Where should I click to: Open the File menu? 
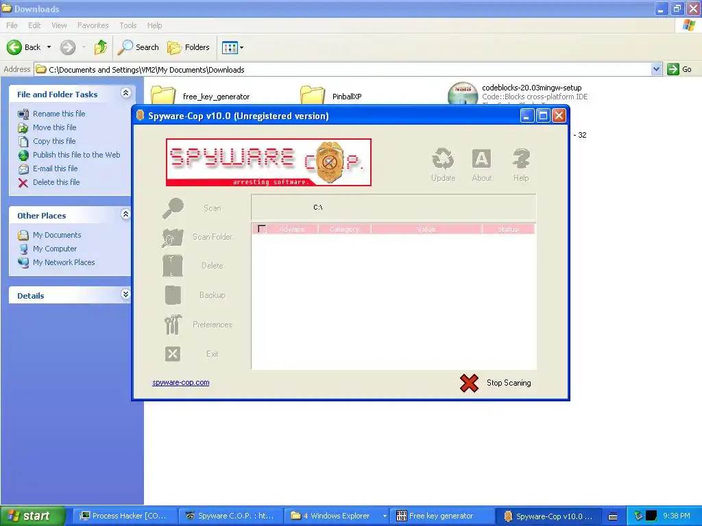pyautogui.click(x=12, y=25)
